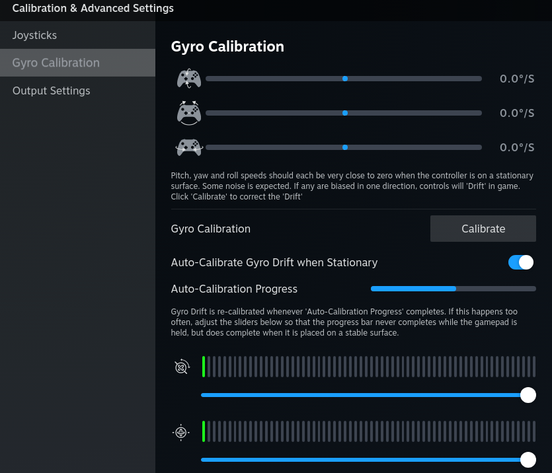Click the Gyro Calibration page heading
552x473 pixels.
pos(227,46)
